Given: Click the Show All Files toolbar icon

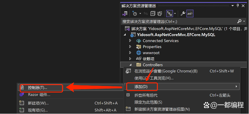Looking at the screenshot, I should (x=160, y=14).
